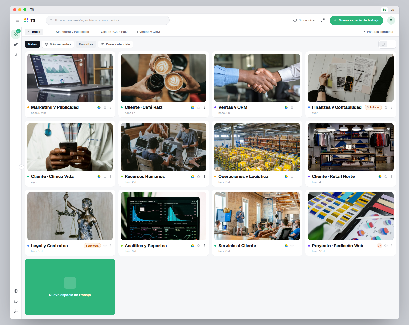The width and height of the screenshot is (409, 325).
Task: Click the search sessions input field
Action: point(108,20)
